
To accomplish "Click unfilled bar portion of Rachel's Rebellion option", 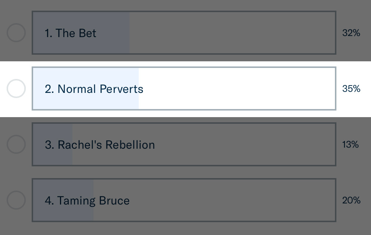I will (x=245, y=145).
